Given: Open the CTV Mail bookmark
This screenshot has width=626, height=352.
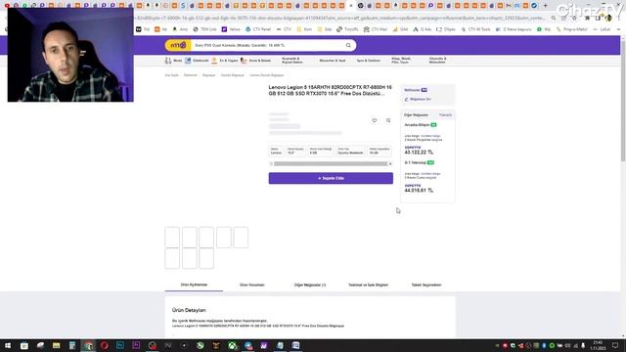Looking at the screenshot, I should coord(376,29).
